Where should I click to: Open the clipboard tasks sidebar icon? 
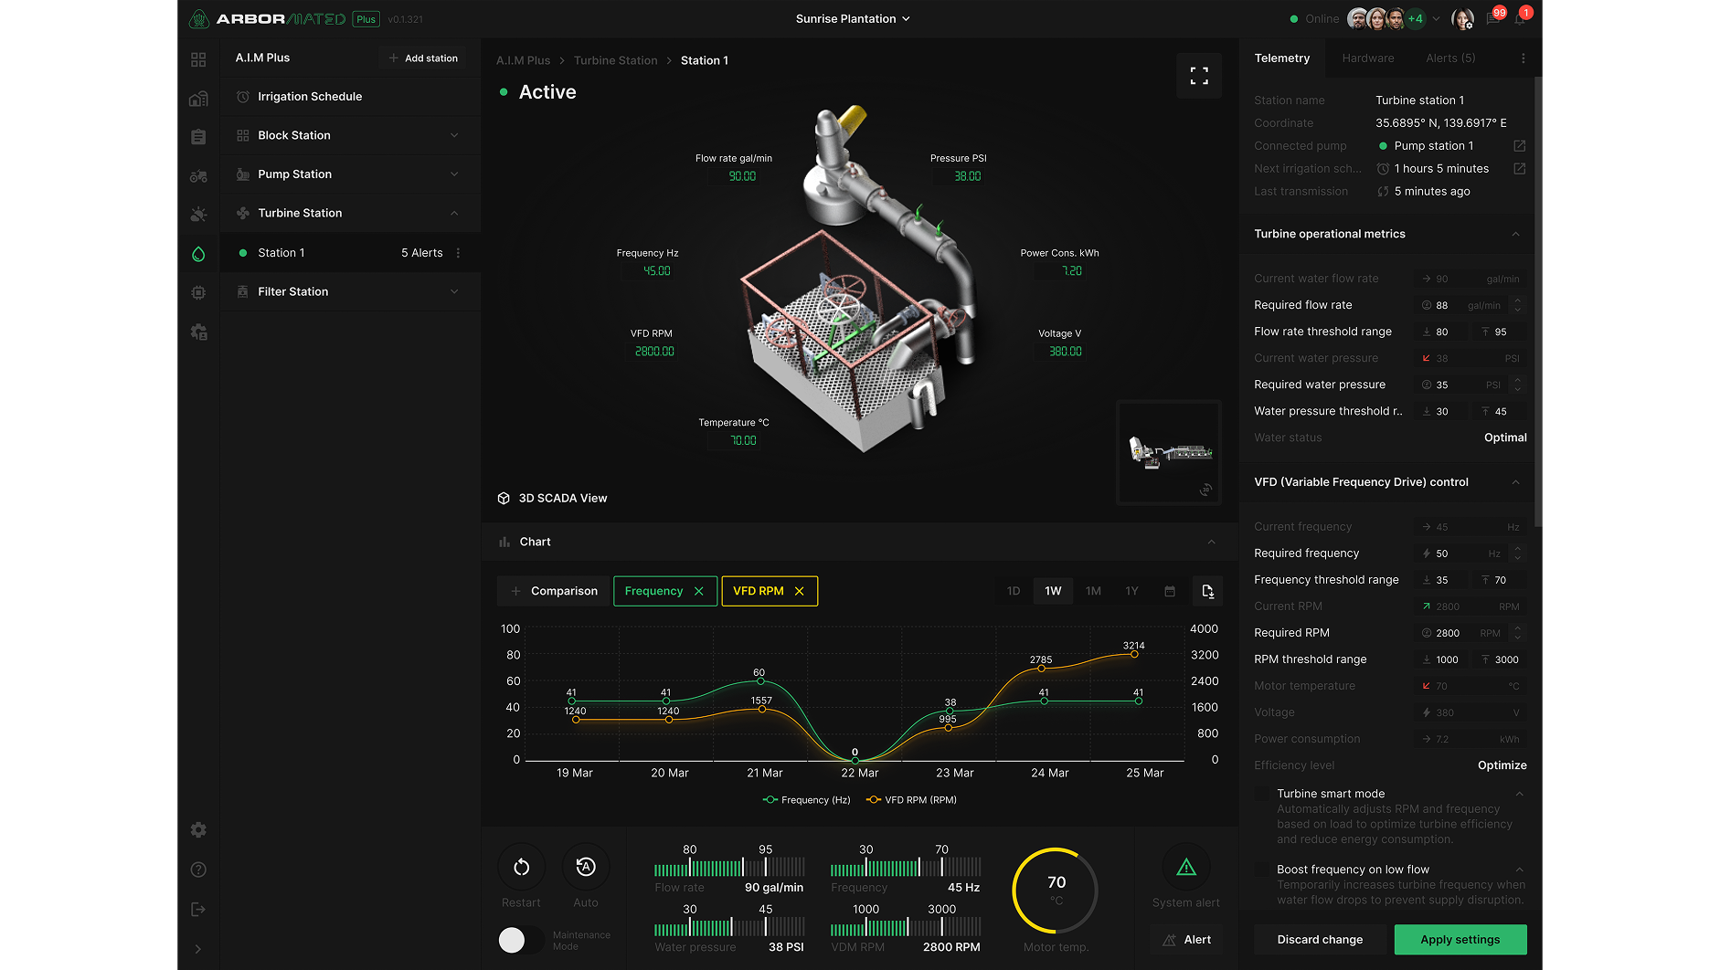point(198,137)
